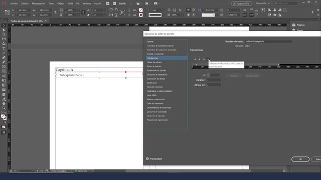Open the Tipografía workspace dropdown
The width and height of the screenshot is (321, 180).
(x=262, y=3)
